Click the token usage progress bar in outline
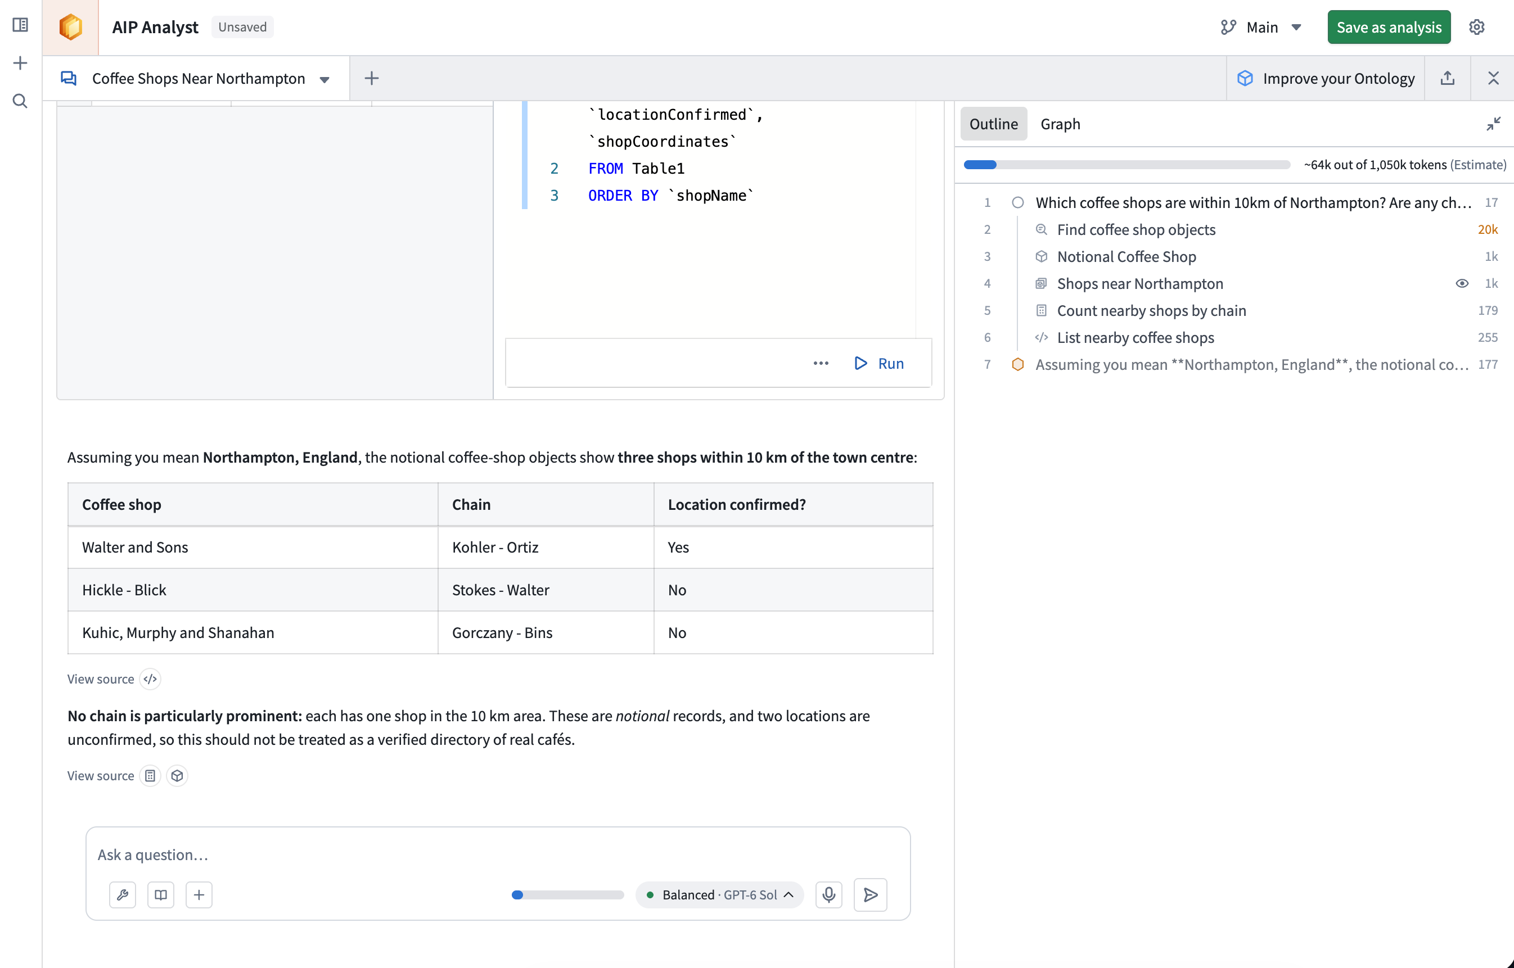 [x=1127, y=165]
